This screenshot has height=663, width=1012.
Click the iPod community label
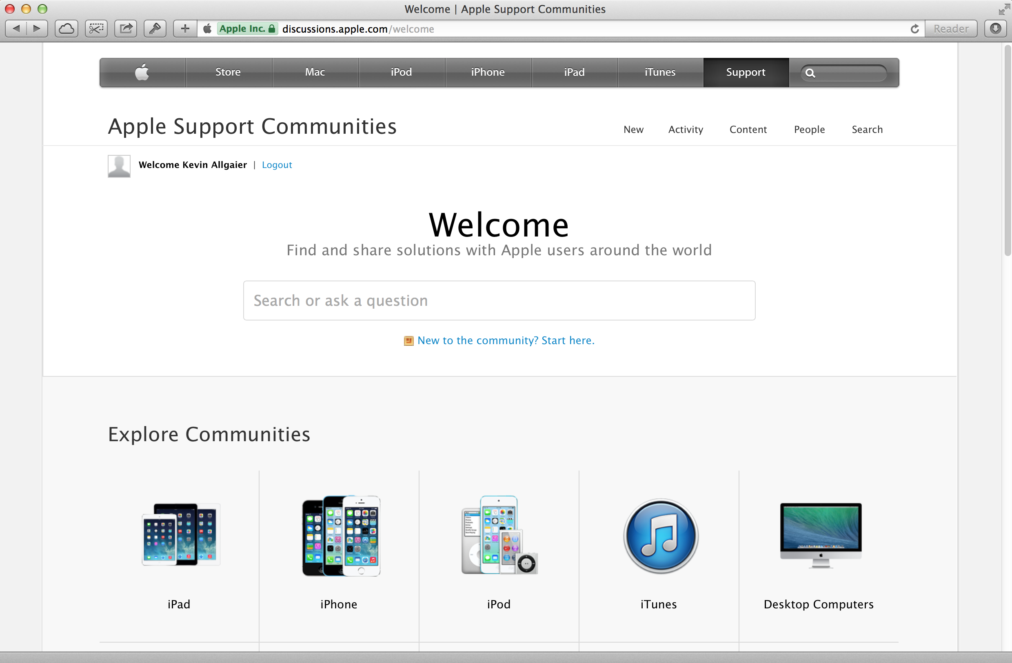(499, 604)
